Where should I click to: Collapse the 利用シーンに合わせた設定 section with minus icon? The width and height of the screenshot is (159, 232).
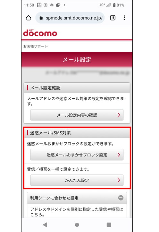coord(121,198)
